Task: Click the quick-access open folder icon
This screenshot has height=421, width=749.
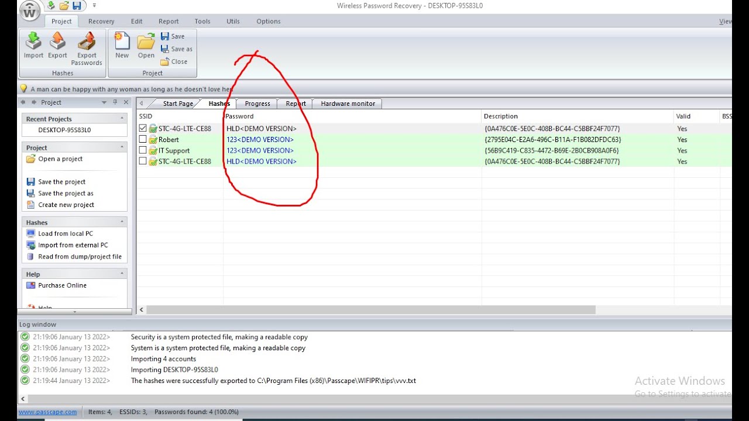Action: [64, 6]
